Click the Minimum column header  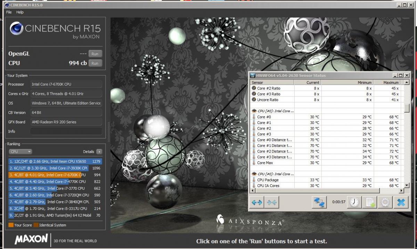347,82
